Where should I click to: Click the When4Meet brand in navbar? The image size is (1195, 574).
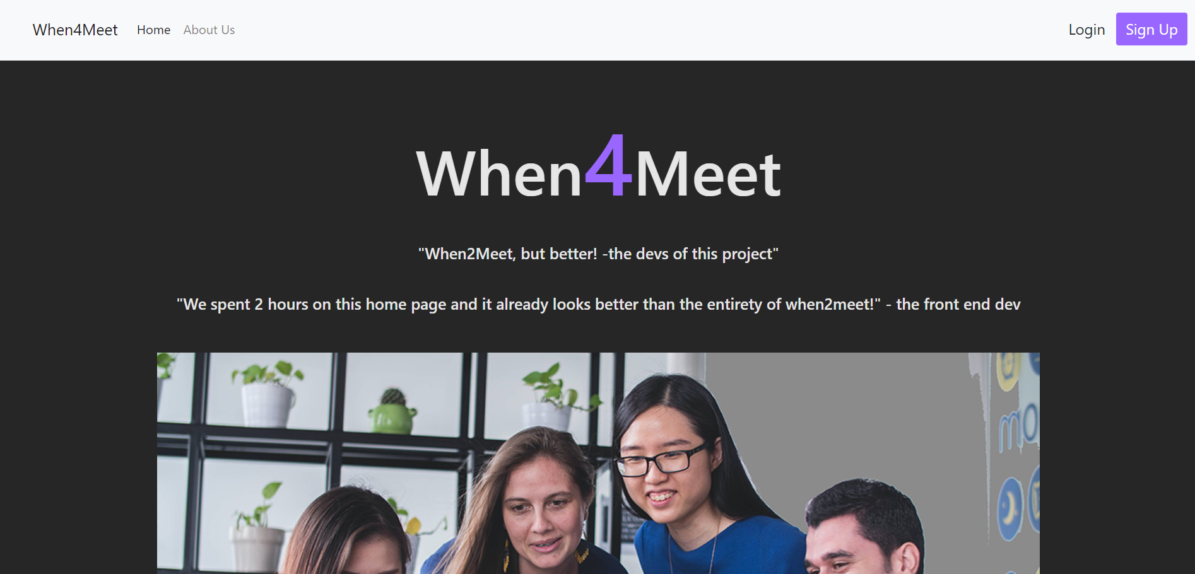(75, 30)
